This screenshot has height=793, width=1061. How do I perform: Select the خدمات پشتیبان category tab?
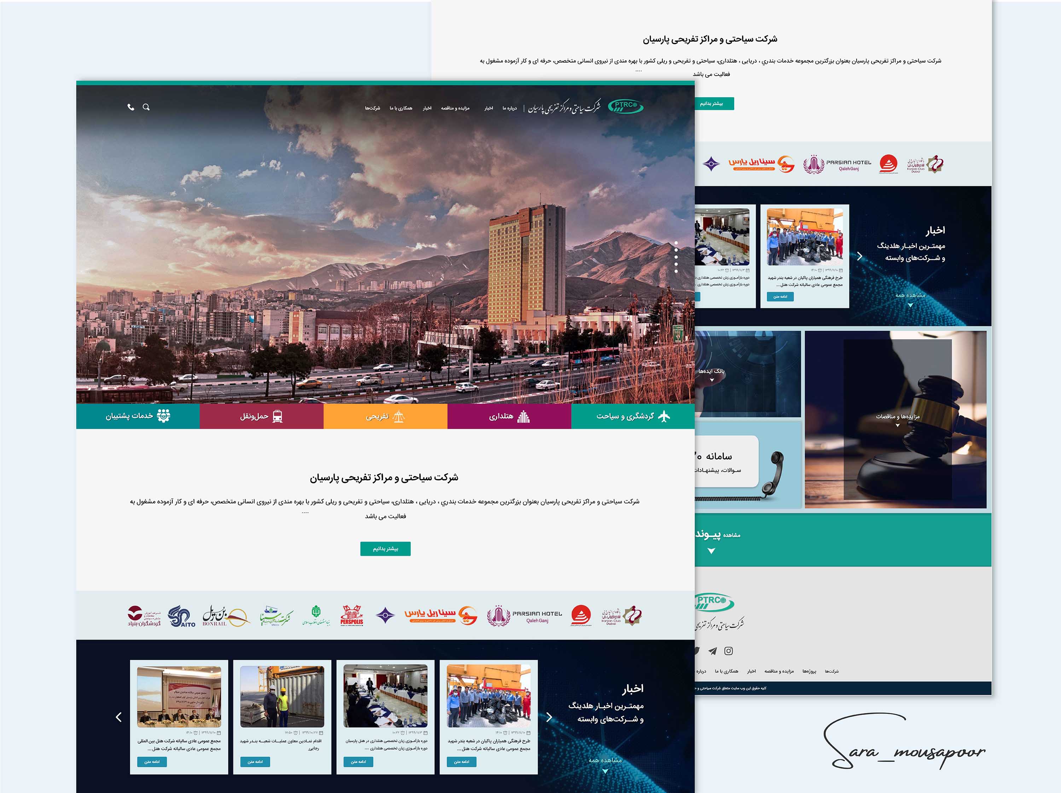point(138,416)
